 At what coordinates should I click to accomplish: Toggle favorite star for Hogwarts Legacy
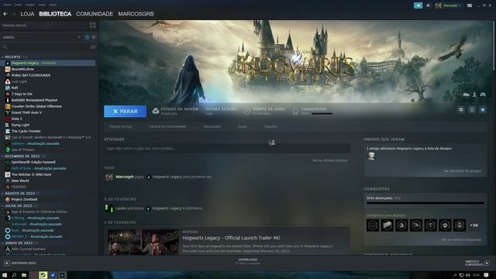click(482, 109)
